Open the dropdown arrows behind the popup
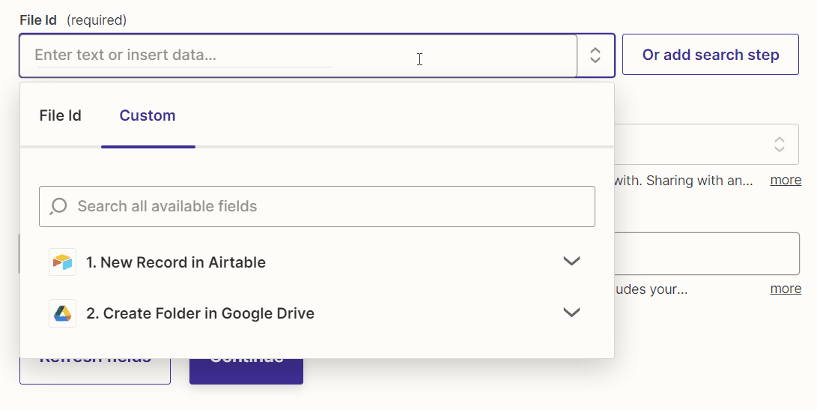The height and width of the screenshot is (410, 817). [x=779, y=144]
